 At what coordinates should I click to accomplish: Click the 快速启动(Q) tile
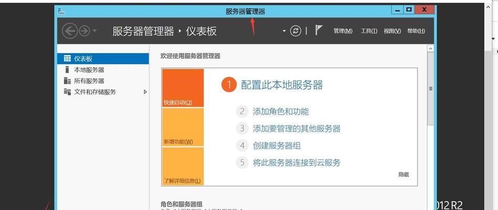point(183,88)
